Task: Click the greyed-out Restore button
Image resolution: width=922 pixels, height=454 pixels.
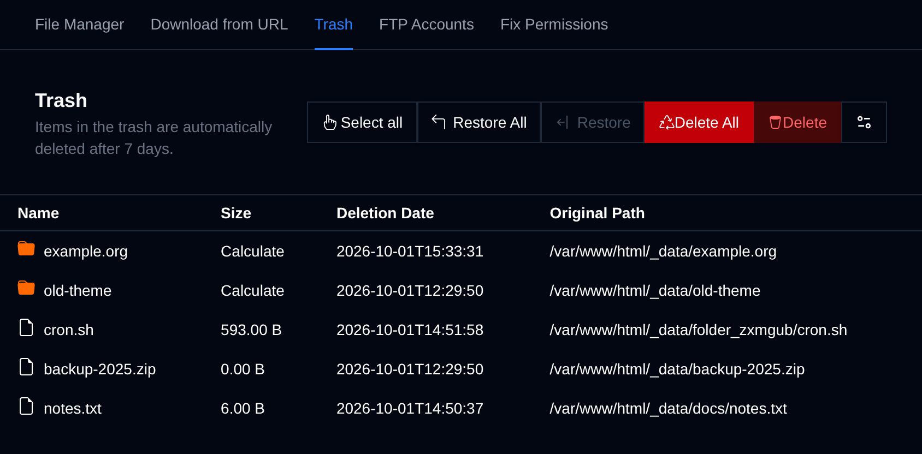Action: tap(593, 122)
